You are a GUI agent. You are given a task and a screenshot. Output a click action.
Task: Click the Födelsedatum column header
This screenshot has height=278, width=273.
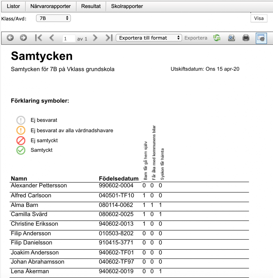click(119, 179)
